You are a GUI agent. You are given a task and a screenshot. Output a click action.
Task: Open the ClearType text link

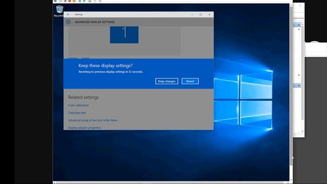click(x=77, y=112)
